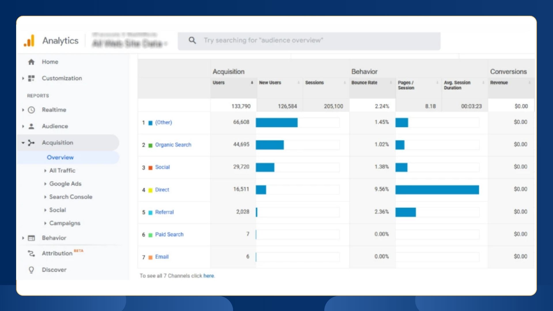The height and width of the screenshot is (311, 553).
Task: Click the Acquisition branching arrows icon
Action: pos(31,143)
